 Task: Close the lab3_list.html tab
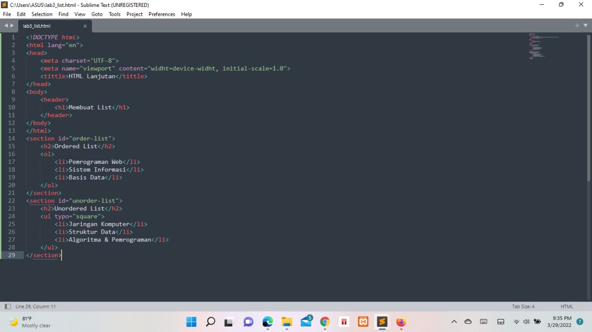click(x=85, y=26)
